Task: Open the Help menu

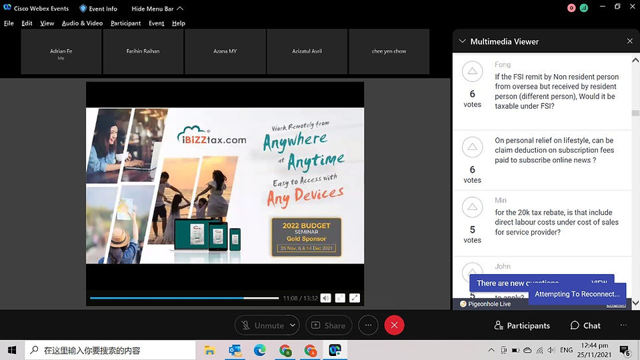Action: click(179, 23)
